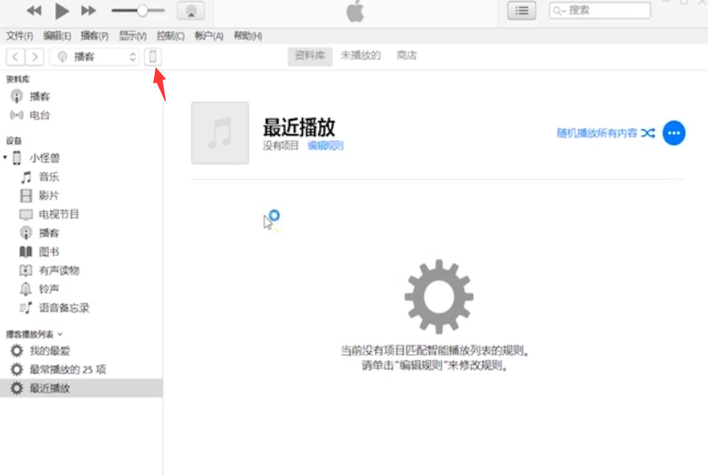Viewport: 708px width, 475px height.
Task: Click the 编辑规则 link
Action: 325,145
